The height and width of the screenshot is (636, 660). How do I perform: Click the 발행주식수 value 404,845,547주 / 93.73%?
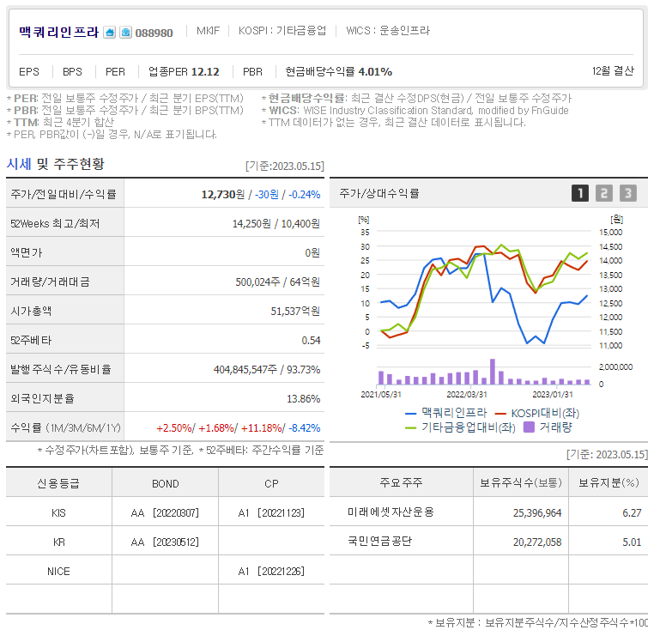(x=267, y=370)
